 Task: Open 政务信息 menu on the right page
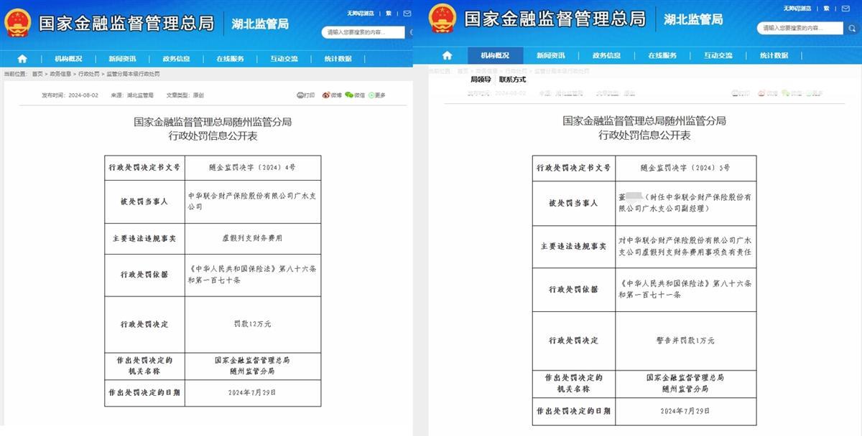pyautogui.click(x=607, y=55)
